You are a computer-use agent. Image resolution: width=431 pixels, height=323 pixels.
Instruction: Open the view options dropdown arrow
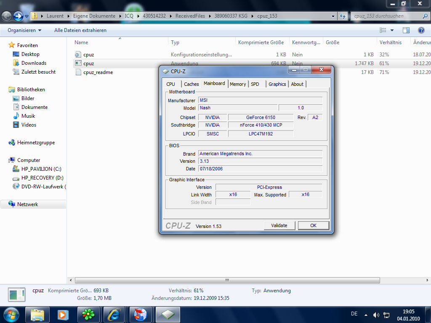(392, 30)
